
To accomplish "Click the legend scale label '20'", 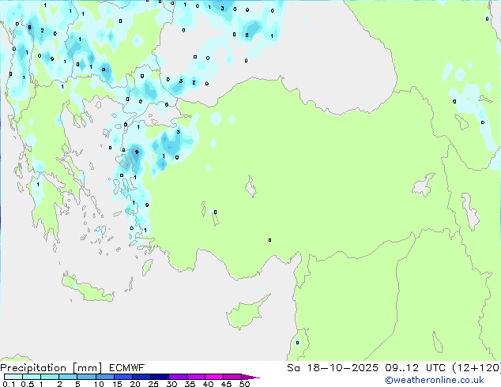I will (135, 384).
